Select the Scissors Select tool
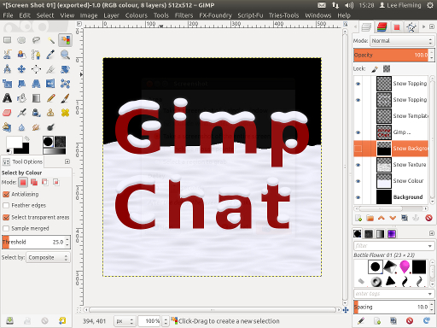This screenshot has height=328, width=437. [7, 55]
